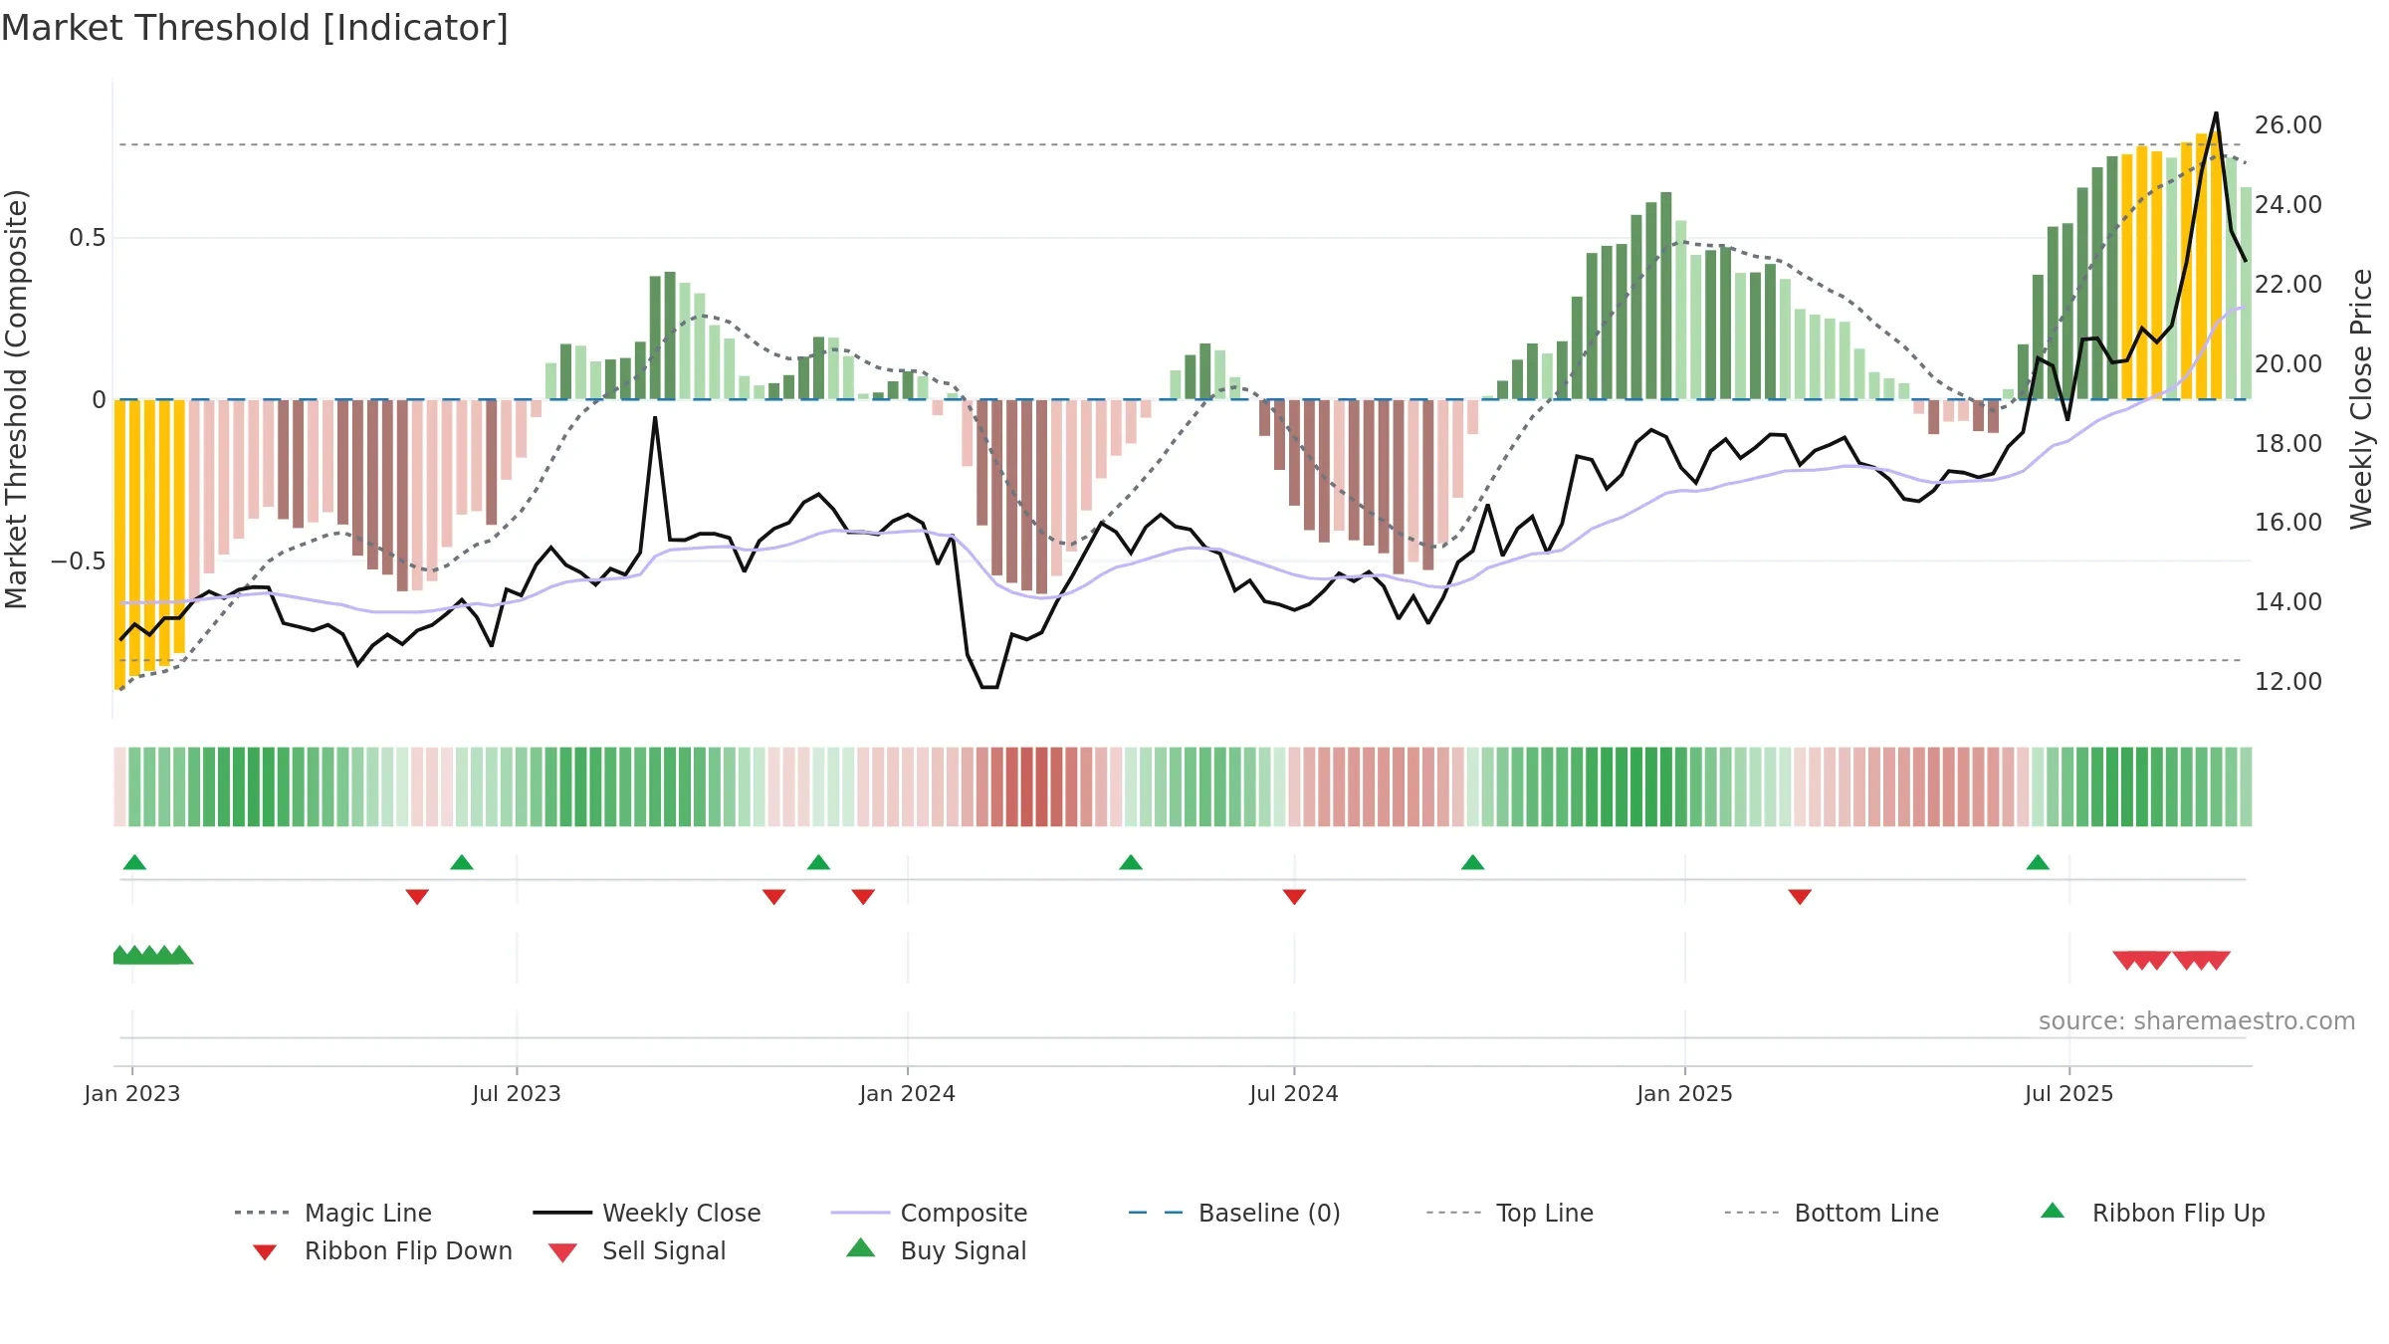Click the 24.00 price axis label
The image size is (2389, 1344).
point(2287,205)
